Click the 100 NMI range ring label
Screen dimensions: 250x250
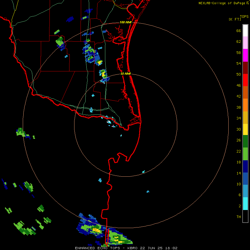[126, 22]
